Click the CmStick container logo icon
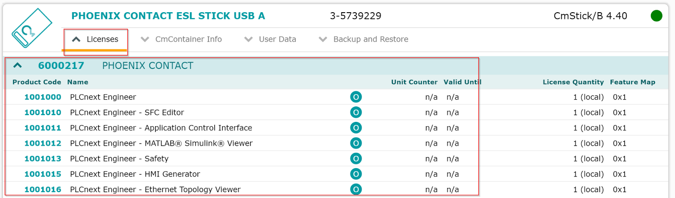Viewport: 675px width, 198px height. [x=32, y=28]
